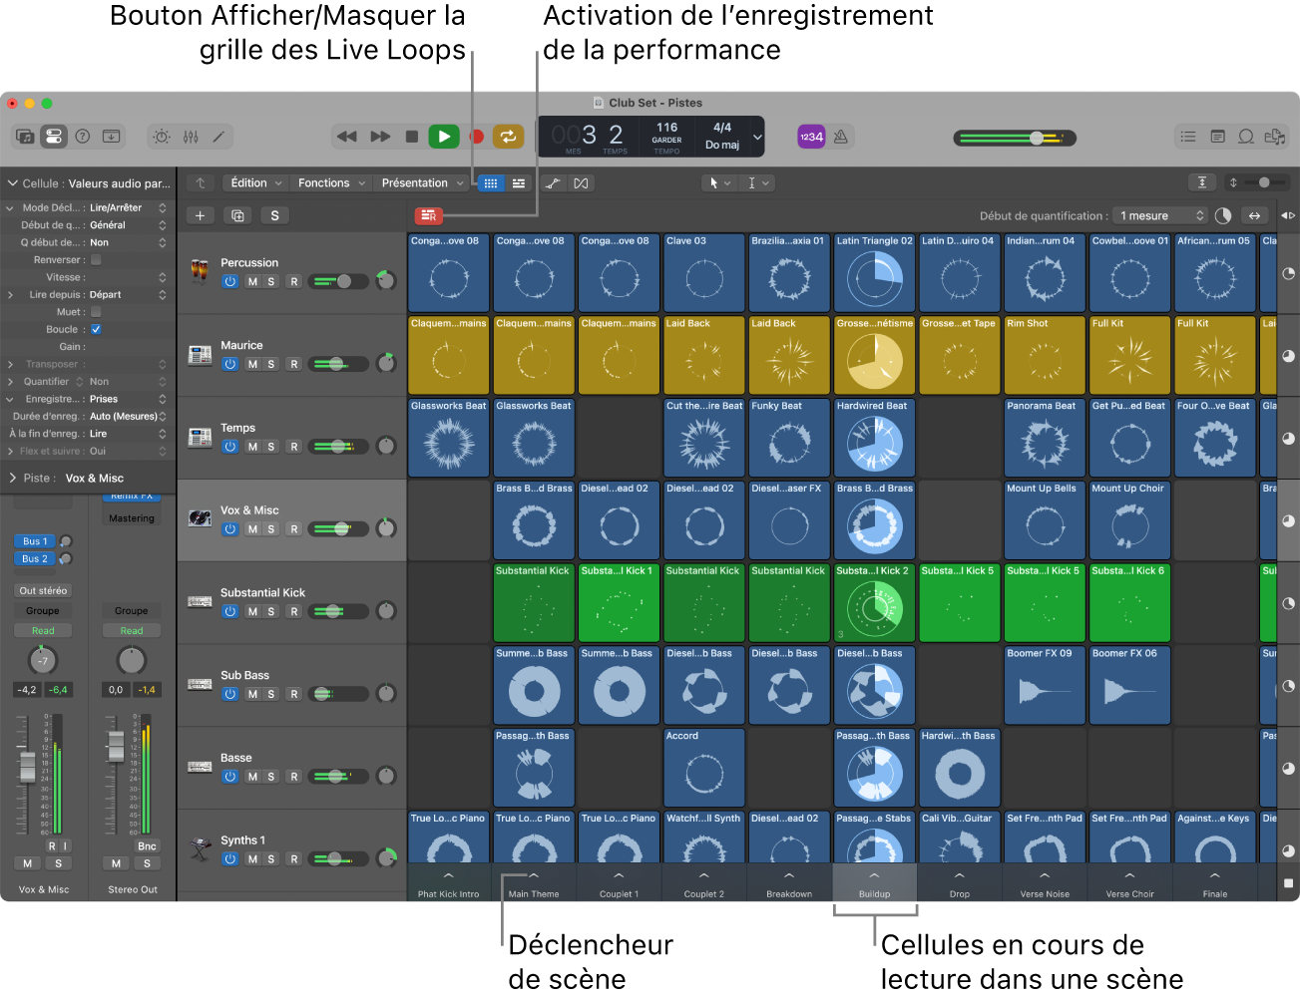Open the Loop Browser icon
This screenshot has height=1002, width=1300.
point(1246,137)
